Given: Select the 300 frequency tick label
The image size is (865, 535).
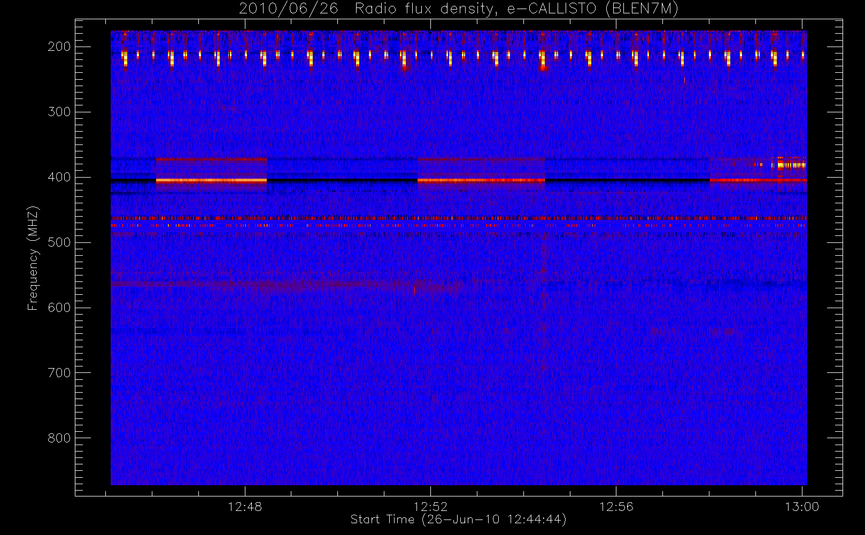Looking at the screenshot, I should coord(59,112).
